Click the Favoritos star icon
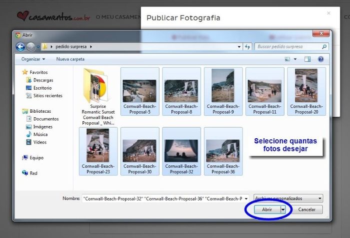Screen dimensions: 350x238 pos(25,72)
